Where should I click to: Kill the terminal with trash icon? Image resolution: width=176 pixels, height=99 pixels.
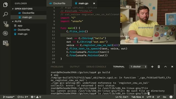pos(159,67)
